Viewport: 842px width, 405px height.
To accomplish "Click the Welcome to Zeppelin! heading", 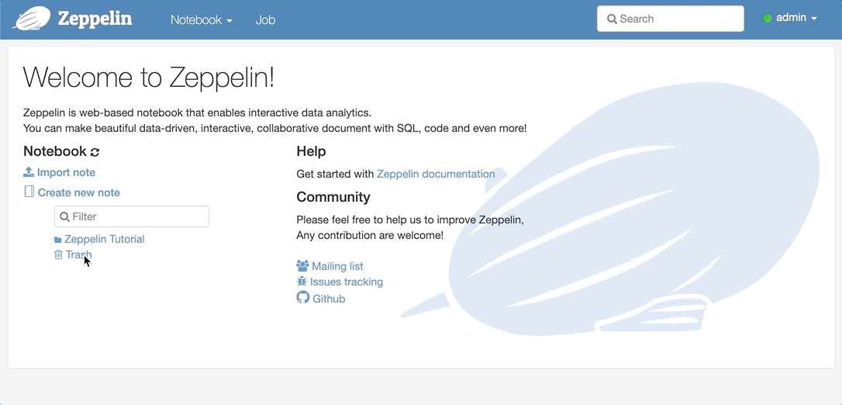I will [149, 77].
